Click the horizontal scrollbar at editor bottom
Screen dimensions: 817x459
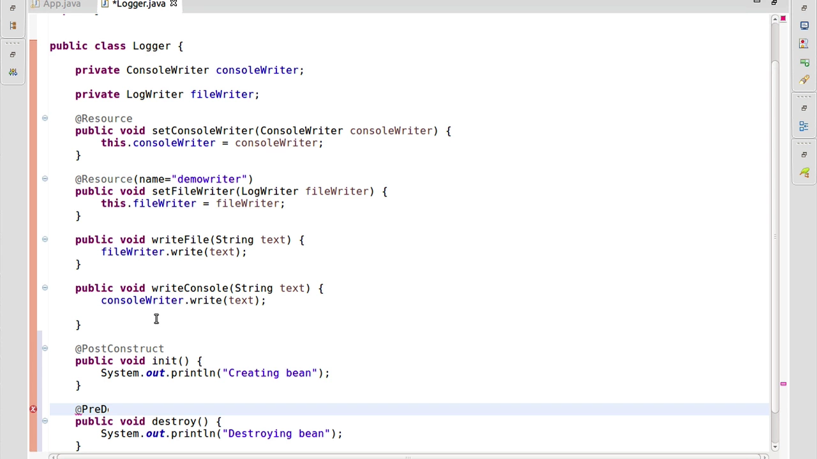point(408,456)
